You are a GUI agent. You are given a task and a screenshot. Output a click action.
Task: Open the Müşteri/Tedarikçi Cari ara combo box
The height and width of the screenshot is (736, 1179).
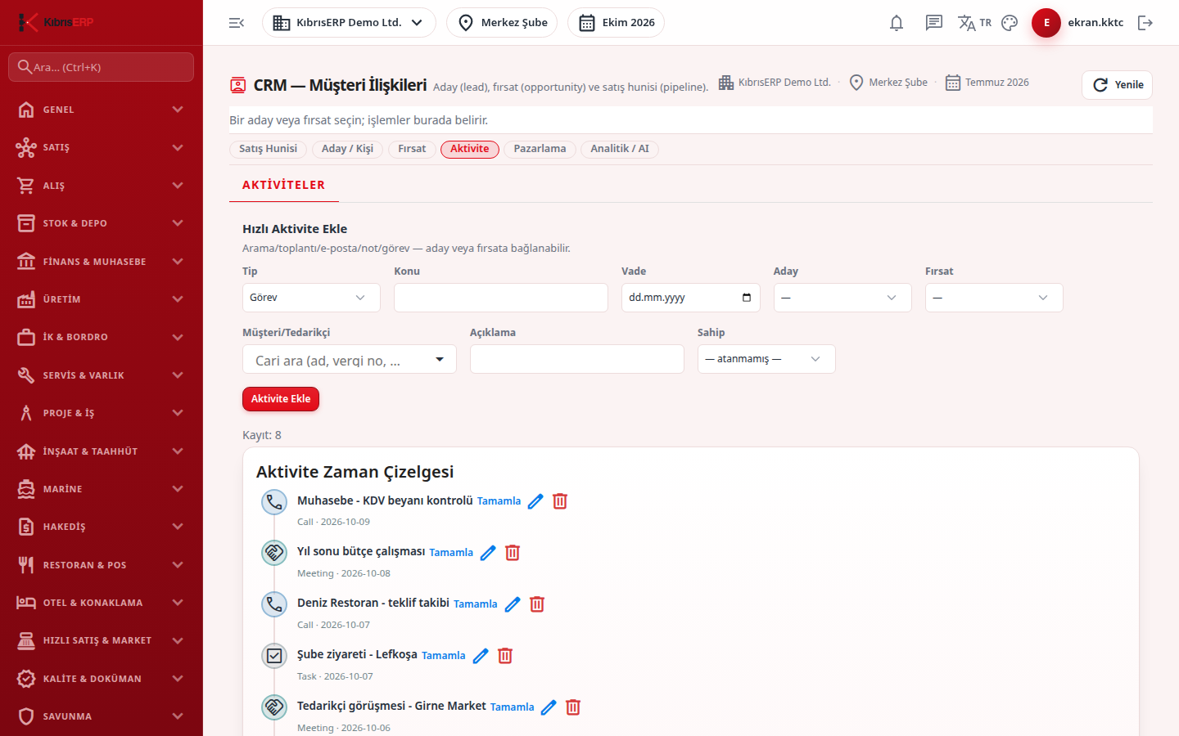tap(350, 360)
